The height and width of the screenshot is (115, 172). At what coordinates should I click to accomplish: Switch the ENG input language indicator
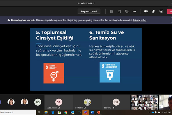tap(169, 112)
